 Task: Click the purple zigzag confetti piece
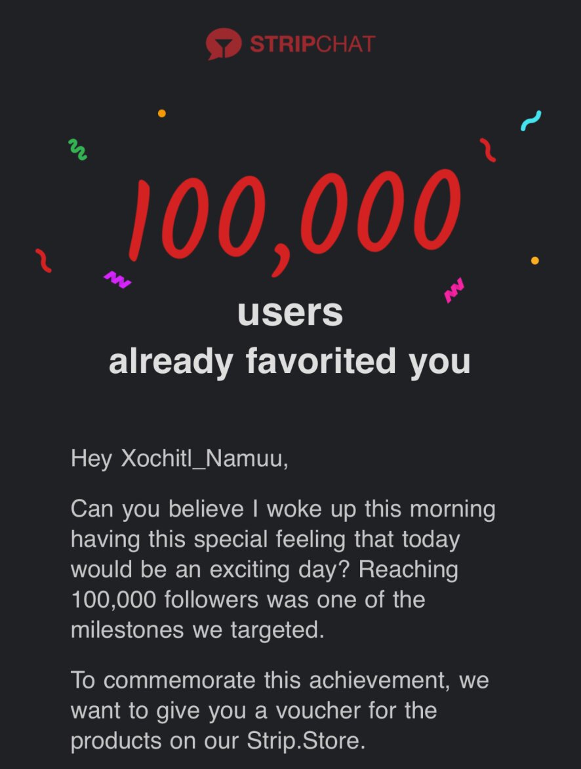[x=118, y=279]
